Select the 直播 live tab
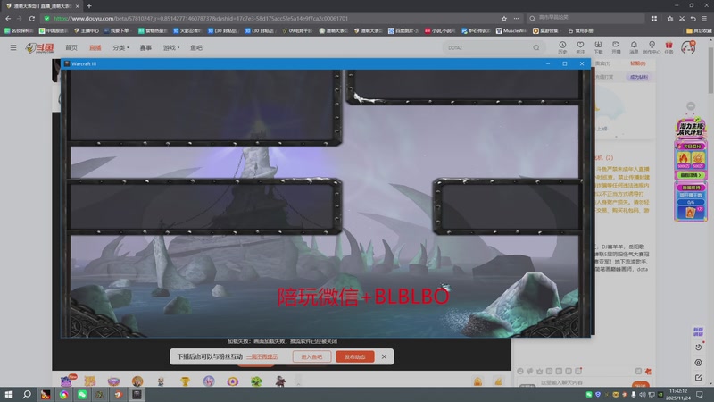The height and width of the screenshot is (402, 714). tap(95, 47)
